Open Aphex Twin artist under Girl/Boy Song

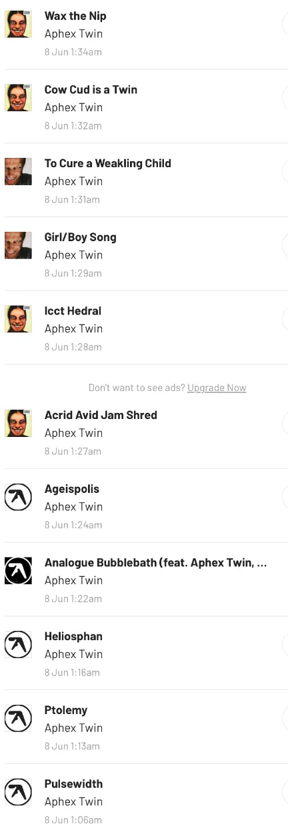point(73,255)
